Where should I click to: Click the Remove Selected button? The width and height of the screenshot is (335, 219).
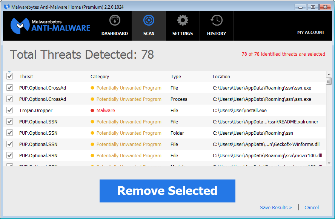point(167,191)
